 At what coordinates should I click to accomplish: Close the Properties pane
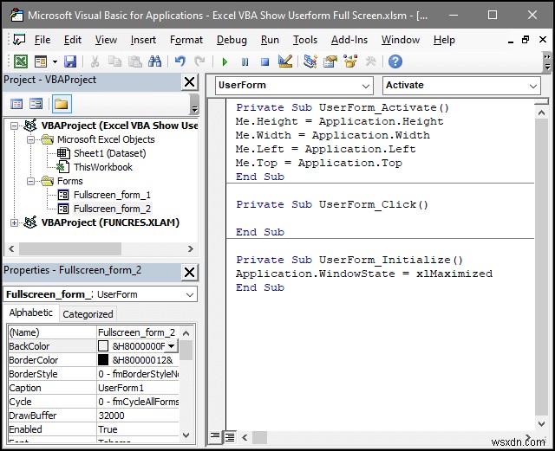click(x=189, y=273)
